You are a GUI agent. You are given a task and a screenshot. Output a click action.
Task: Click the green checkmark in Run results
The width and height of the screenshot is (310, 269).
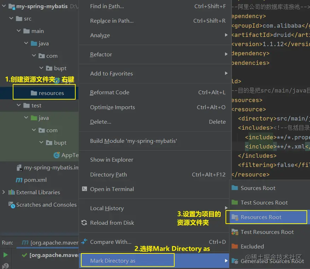click(24, 255)
